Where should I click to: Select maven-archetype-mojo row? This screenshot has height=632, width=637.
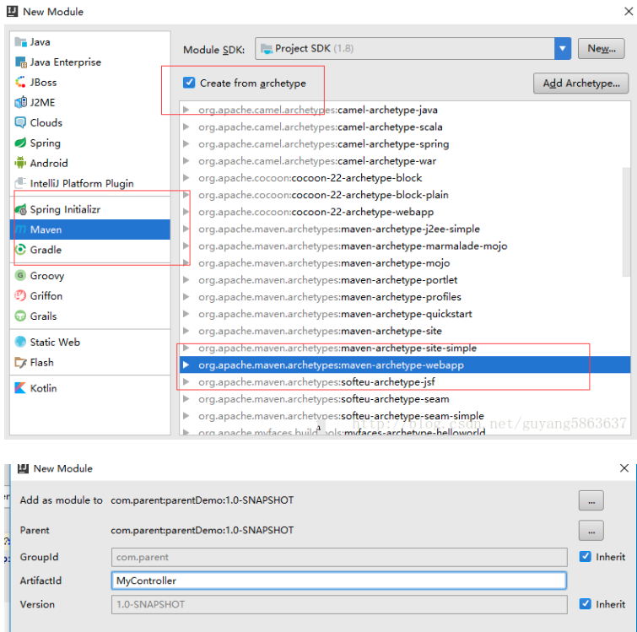[x=405, y=262]
